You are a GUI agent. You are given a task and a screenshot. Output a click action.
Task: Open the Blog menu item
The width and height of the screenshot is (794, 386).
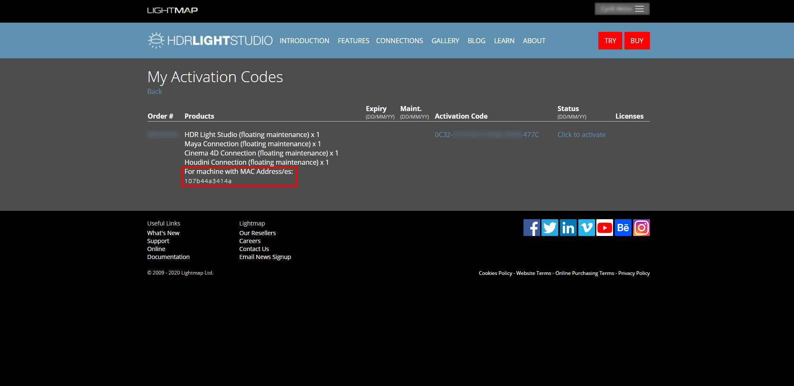477,41
